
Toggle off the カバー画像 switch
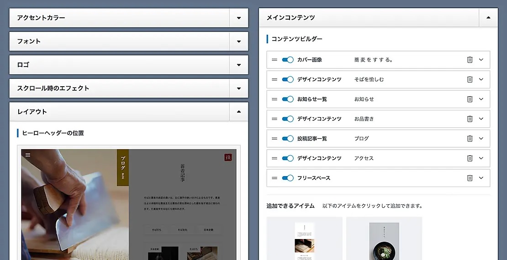[288, 60]
